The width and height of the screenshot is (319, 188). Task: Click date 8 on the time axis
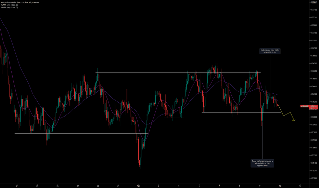tap(240, 186)
